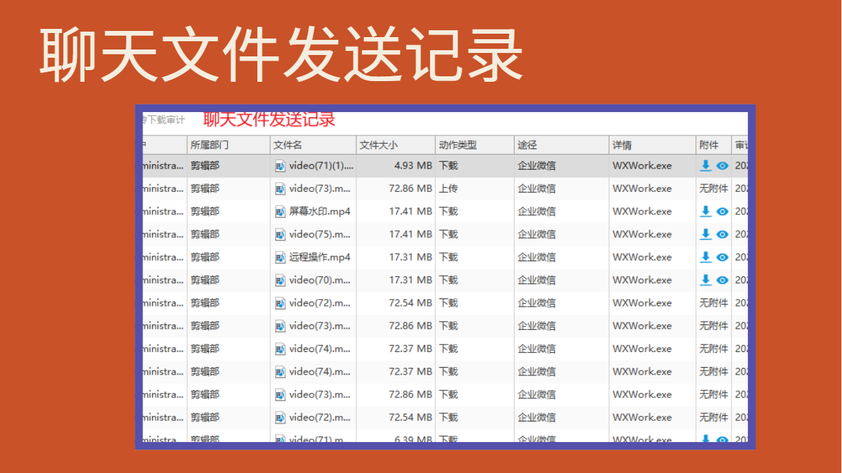
Task: Preview 远程操作.mp4 with eye icon
Action: coord(722,257)
